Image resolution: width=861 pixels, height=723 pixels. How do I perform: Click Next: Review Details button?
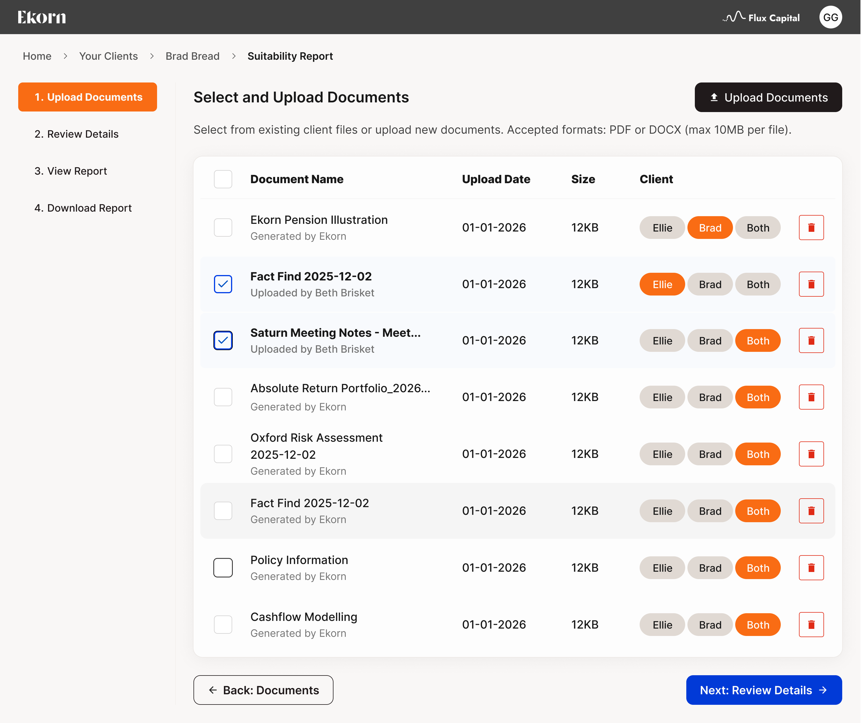click(x=764, y=690)
